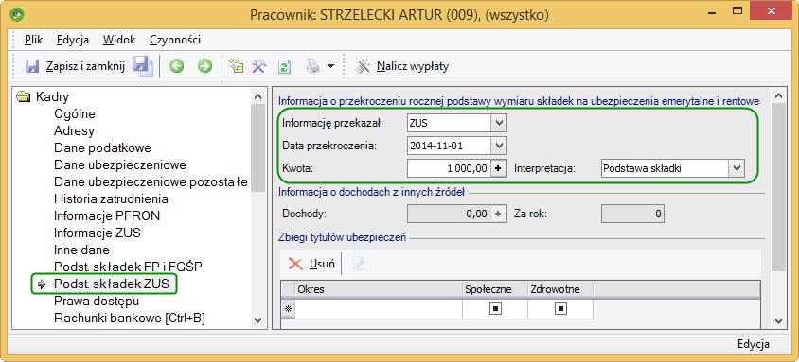Screen dimensions: 799x362
Task: Select Podst. składek FP i FGŚP
Action: coord(129,267)
